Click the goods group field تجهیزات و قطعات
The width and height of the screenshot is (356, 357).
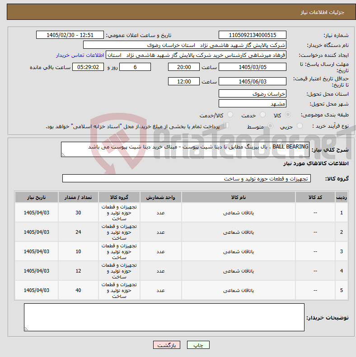(x=187, y=178)
